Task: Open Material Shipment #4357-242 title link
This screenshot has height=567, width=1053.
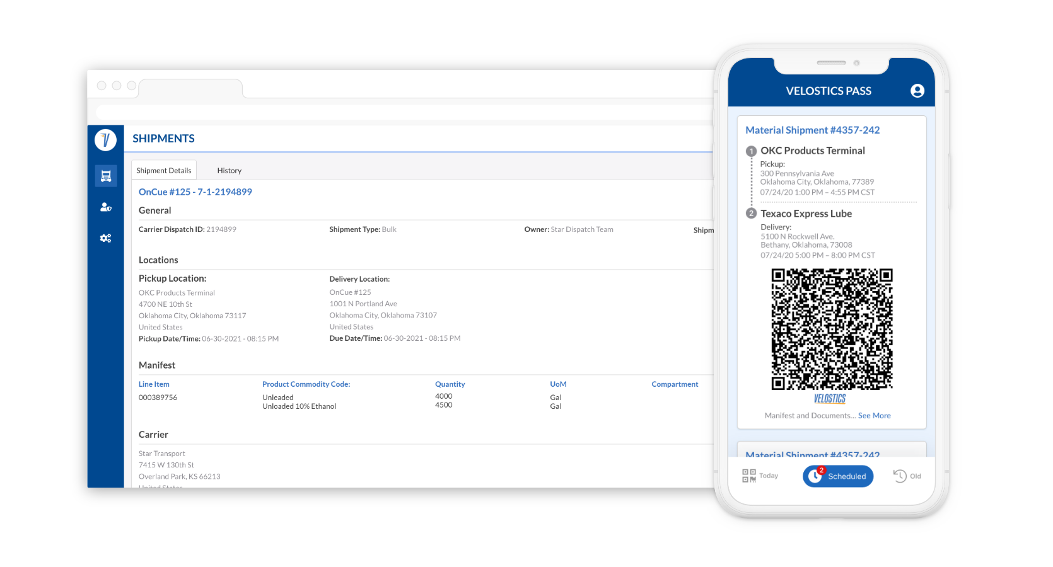Action: click(x=813, y=130)
